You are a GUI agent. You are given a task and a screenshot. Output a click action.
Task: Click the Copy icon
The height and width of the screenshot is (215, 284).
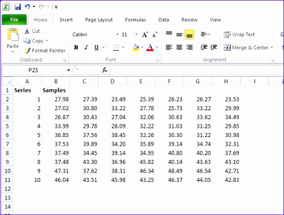(x=27, y=41)
